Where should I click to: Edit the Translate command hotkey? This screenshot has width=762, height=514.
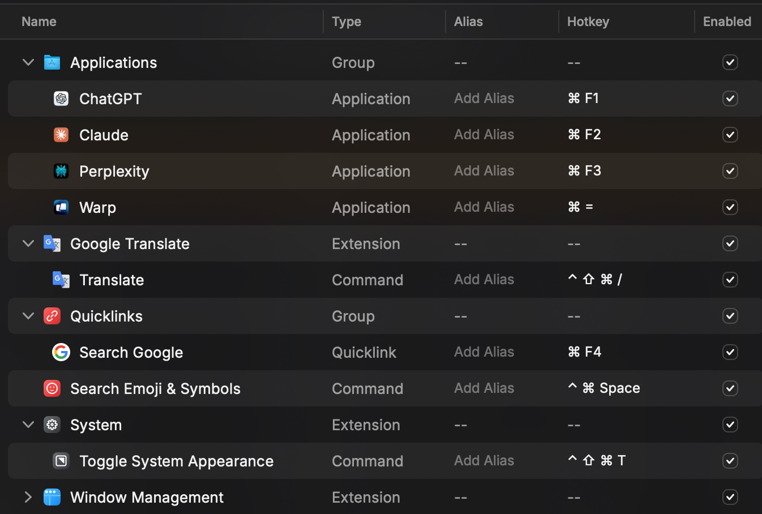click(594, 280)
